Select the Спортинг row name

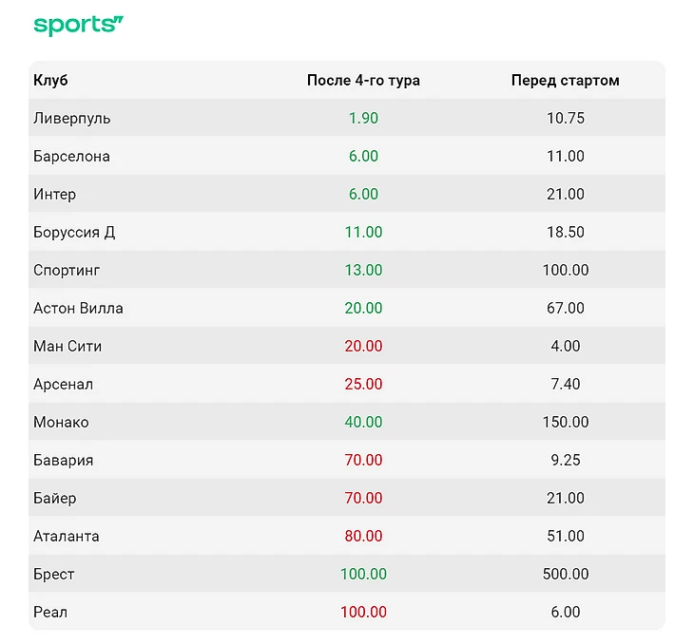pyautogui.click(x=67, y=271)
